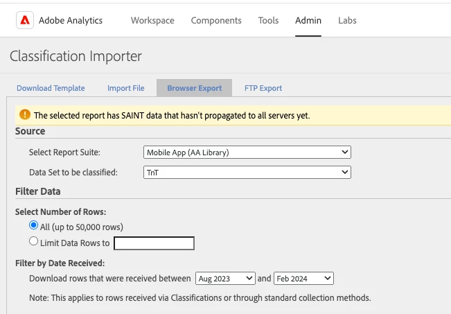Select the All (up to 50,000 rows) radio button
The height and width of the screenshot is (314, 451).
(x=33, y=225)
